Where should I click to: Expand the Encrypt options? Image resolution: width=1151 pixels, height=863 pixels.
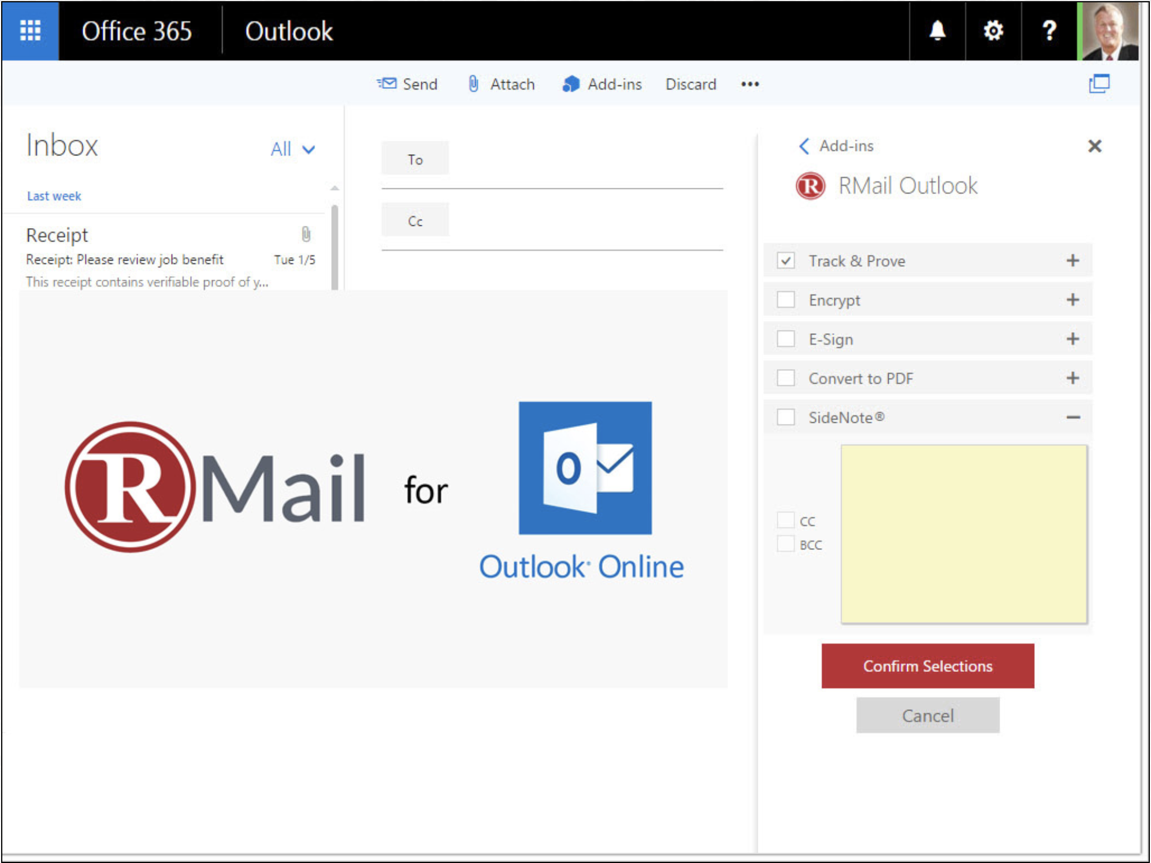click(x=1073, y=299)
